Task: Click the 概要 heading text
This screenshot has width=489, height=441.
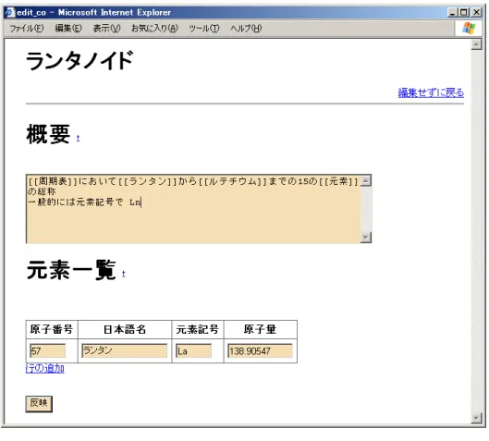Action: [x=48, y=134]
